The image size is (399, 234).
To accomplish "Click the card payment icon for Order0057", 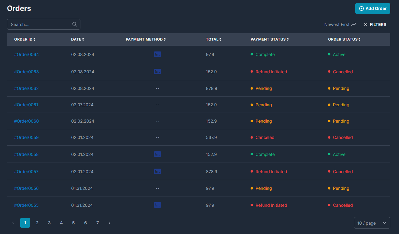I will [157, 172].
